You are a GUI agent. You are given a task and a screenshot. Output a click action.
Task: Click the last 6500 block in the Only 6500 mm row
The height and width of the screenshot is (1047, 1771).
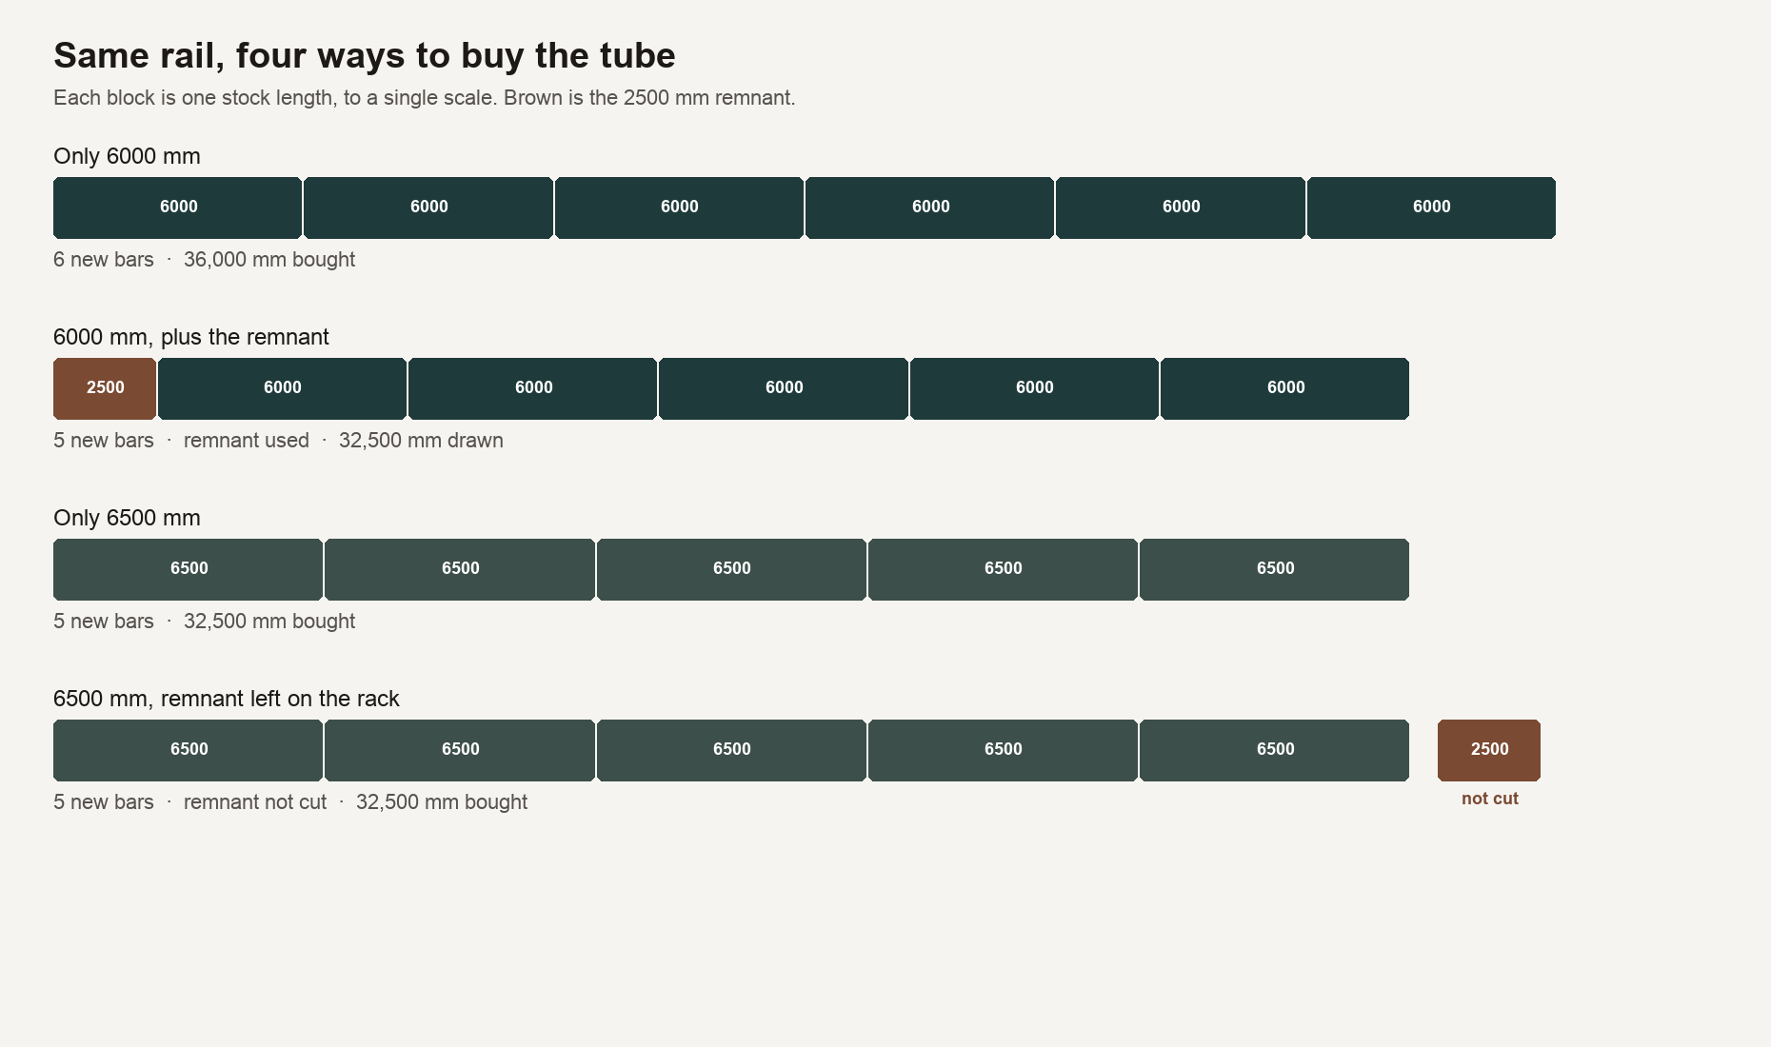click(1275, 569)
